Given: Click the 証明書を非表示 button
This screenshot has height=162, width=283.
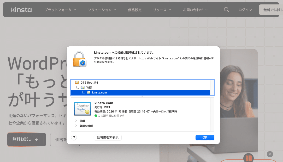Looking at the screenshot, I should click(108, 138).
